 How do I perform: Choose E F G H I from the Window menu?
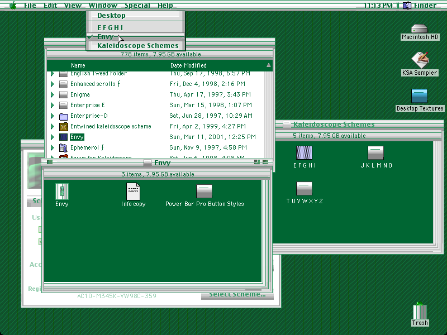(x=136, y=27)
